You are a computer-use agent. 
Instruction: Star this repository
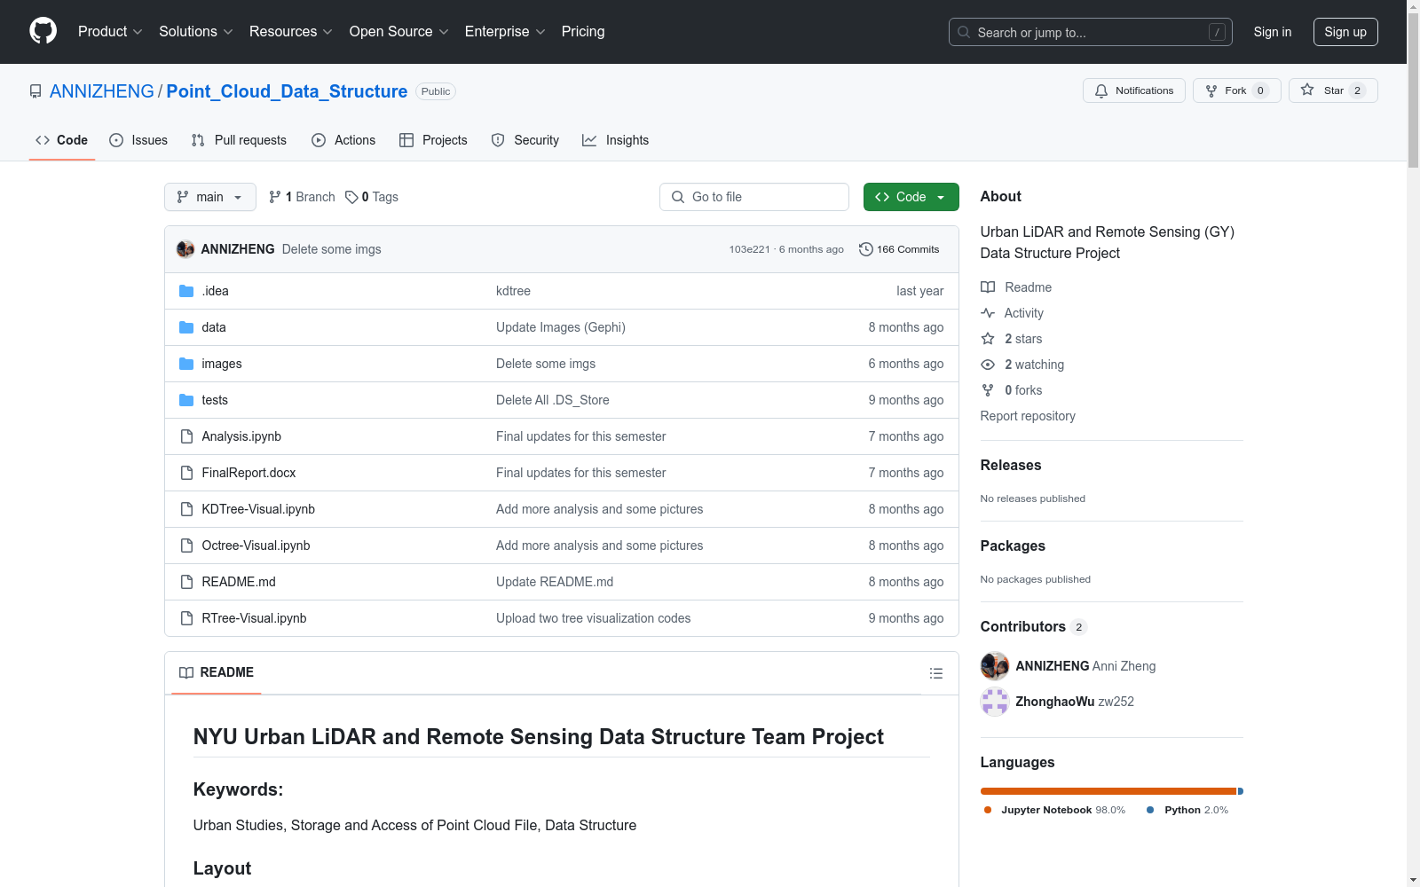1333,90
